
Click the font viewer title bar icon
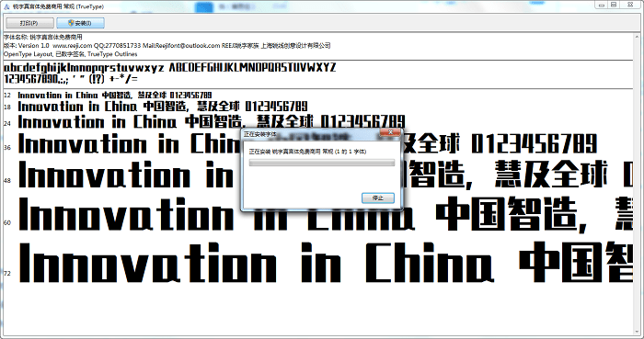[6, 6]
